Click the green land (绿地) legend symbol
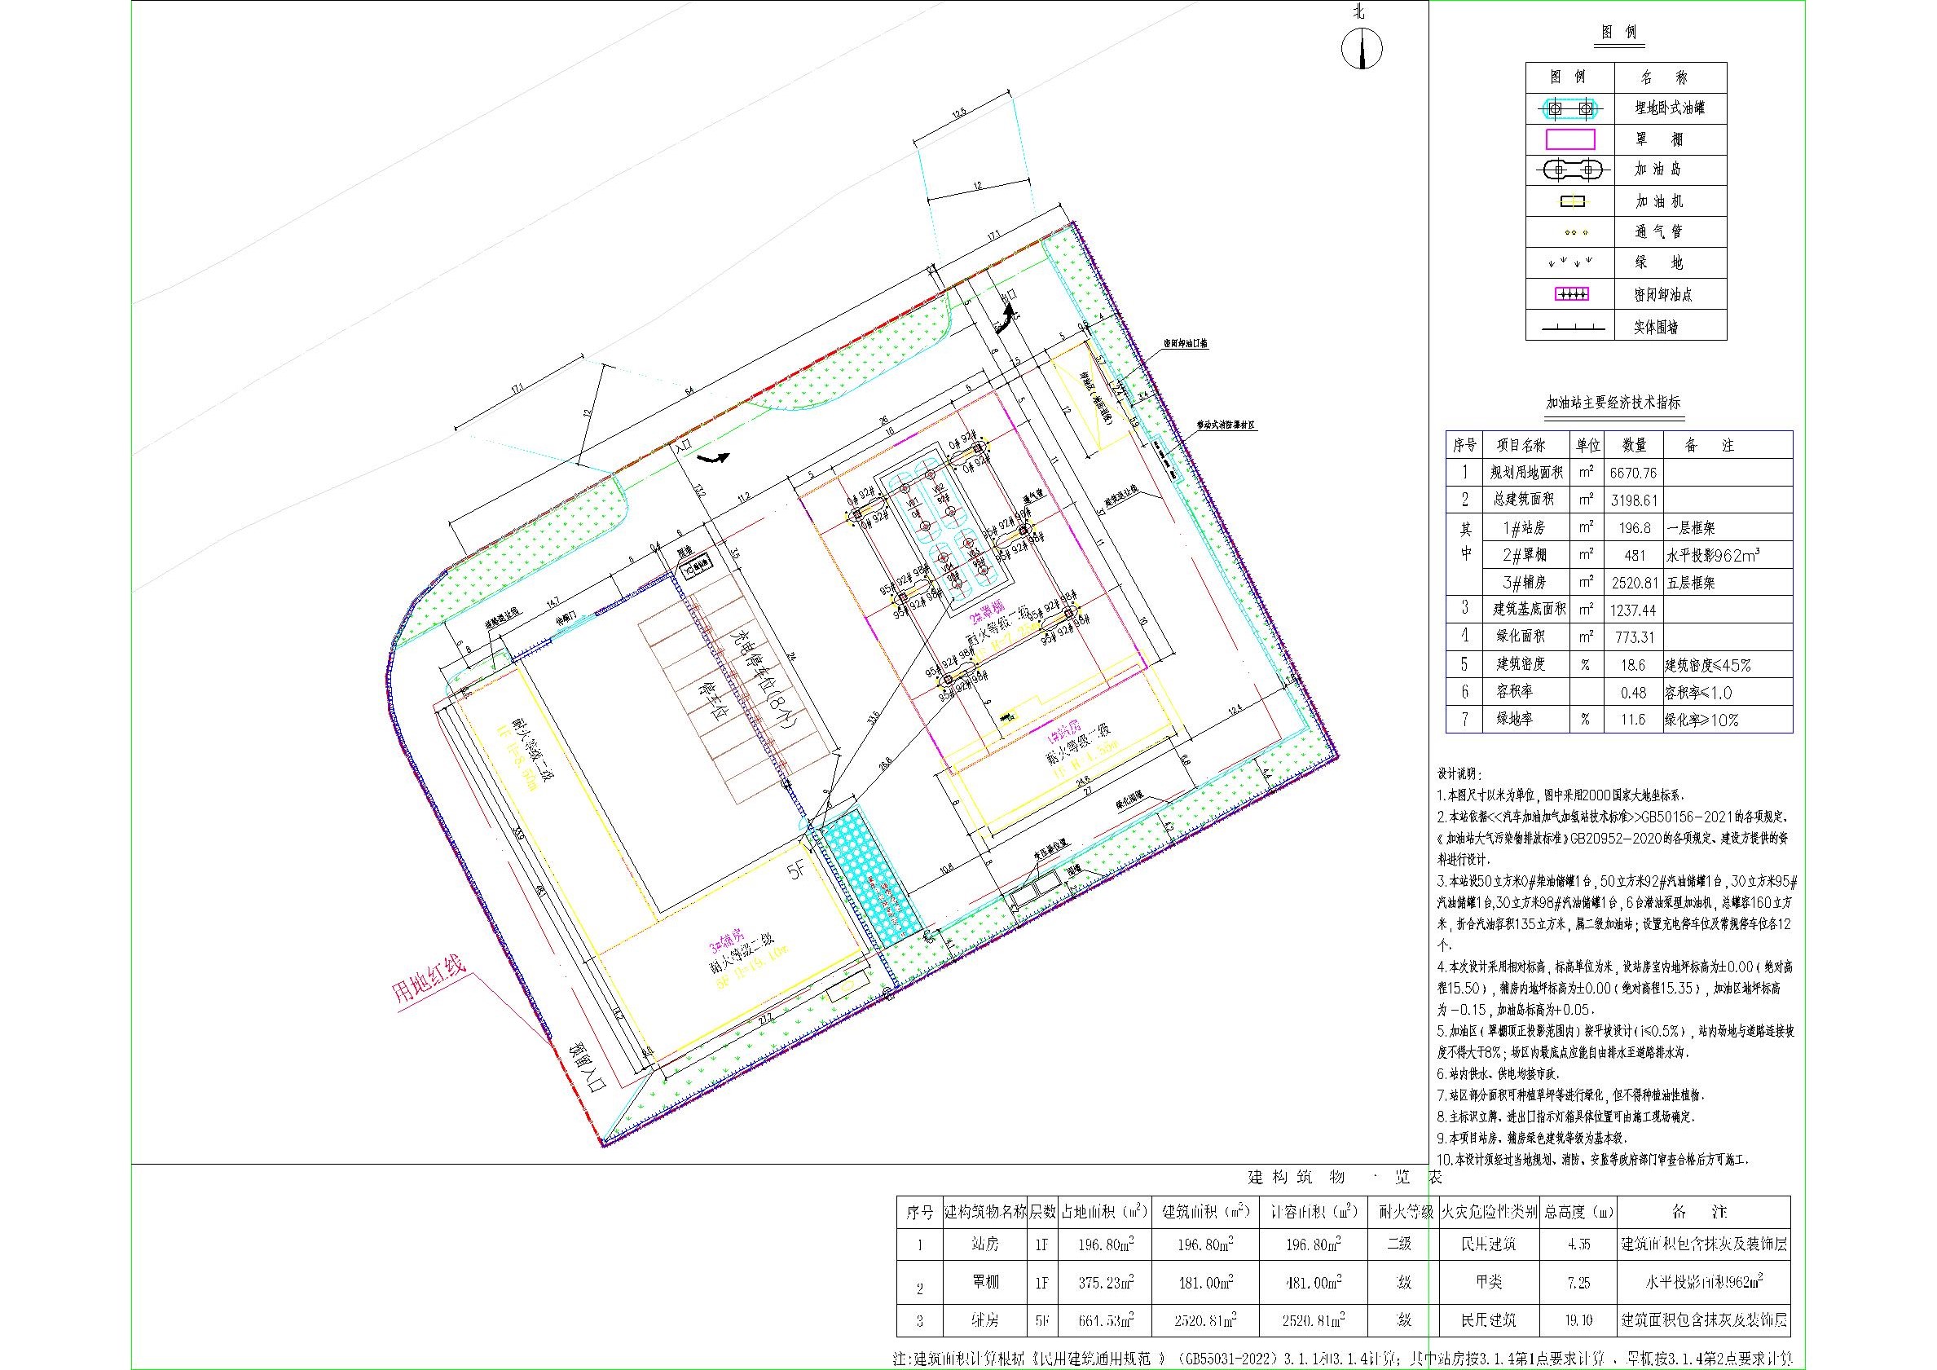This screenshot has height=1370, width=1937. pyautogui.click(x=1570, y=262)
